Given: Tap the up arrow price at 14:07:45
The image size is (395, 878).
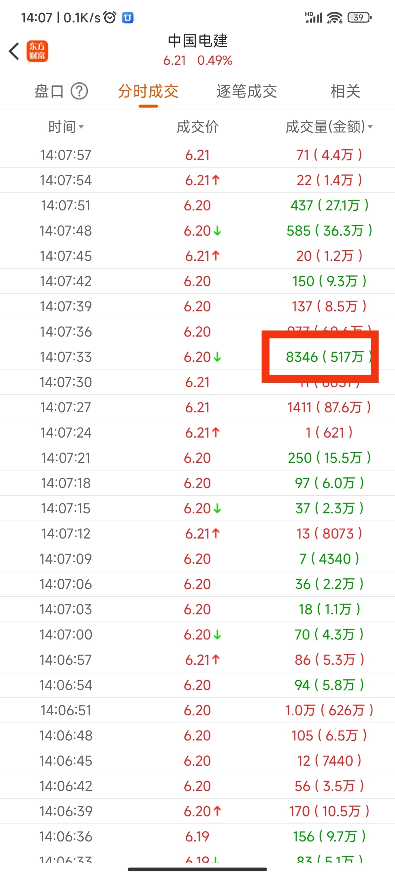Looking at the screenshot, I should click(202, 256).
